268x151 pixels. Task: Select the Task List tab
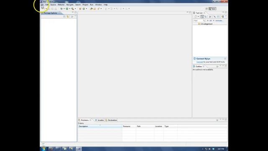click(199, 13)
